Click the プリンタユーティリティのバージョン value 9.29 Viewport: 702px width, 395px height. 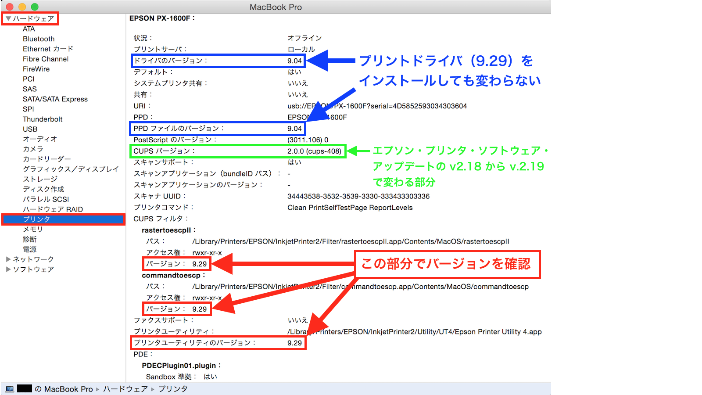[x=295, y=343]
